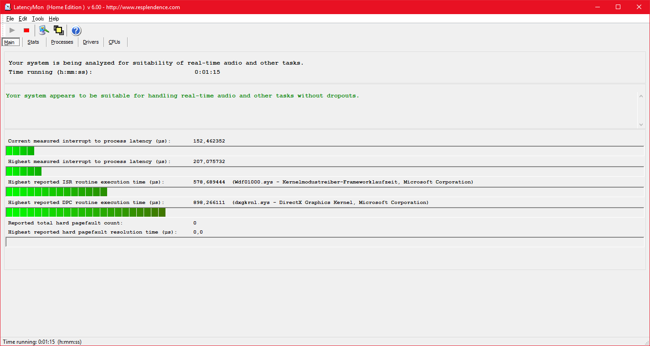Image resolution: width=650 pixels, height=346 pixels.
Task: Click the dxgkrnl.sys DirectX Graphics Kernel text
Action: 330,203
